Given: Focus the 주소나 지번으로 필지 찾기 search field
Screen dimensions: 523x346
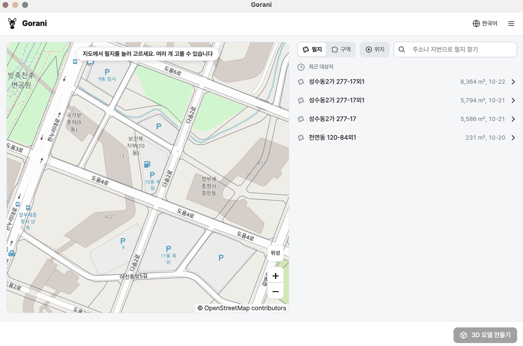Looking at the screenshot, I should click(x=455, y=49).
